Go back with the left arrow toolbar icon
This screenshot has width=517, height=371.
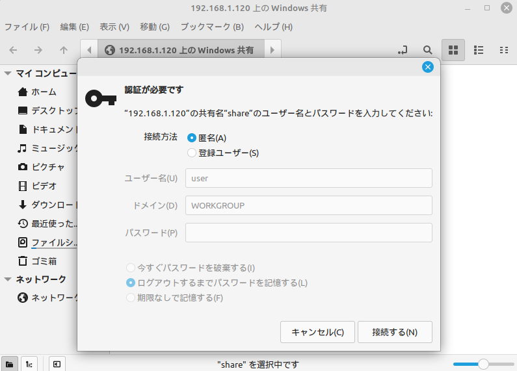pyautogui.click(x=13, y=50)
